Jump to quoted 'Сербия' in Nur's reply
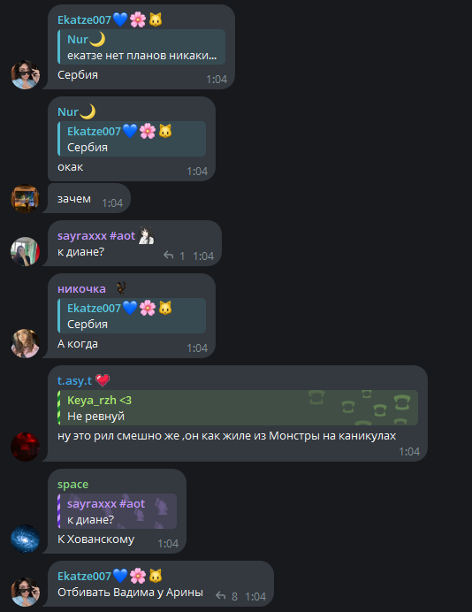472x612 pixels. (x=132, y=139)
